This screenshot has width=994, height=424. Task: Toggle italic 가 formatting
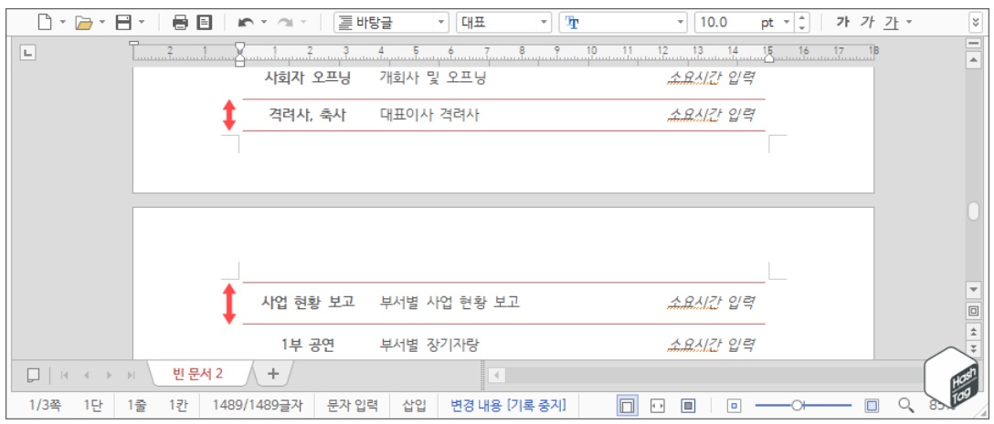click(x=867, y=23)
